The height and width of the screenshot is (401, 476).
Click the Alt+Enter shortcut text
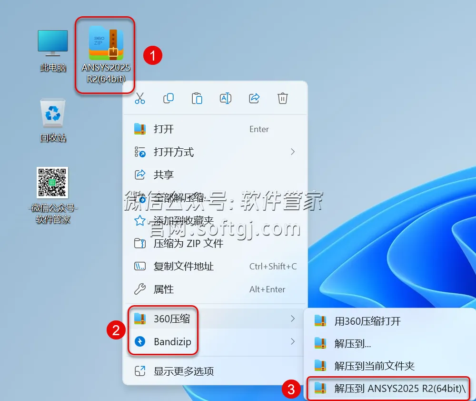coord(267,289)
